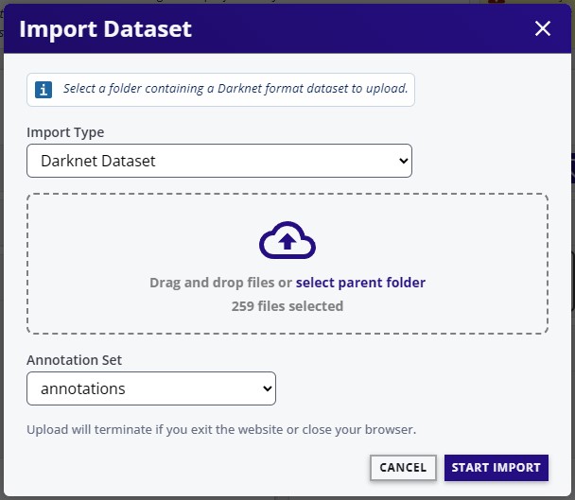Click the 259 files selected text
Image resolution: width=575 pixels, height=500 pixels.
tap(287, 306)
